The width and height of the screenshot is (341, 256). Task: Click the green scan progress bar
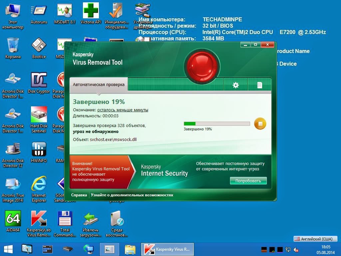click(217, 124)
